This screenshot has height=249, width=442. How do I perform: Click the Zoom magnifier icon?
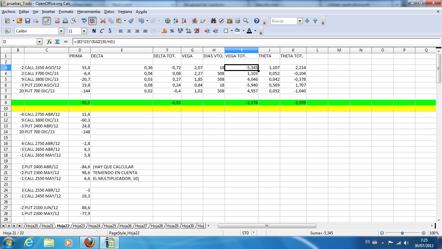(246, 21)
